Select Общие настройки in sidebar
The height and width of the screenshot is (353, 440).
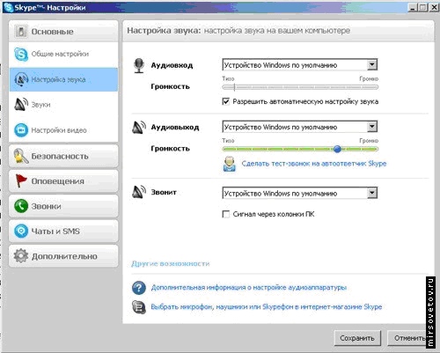[x=63, y=55]
